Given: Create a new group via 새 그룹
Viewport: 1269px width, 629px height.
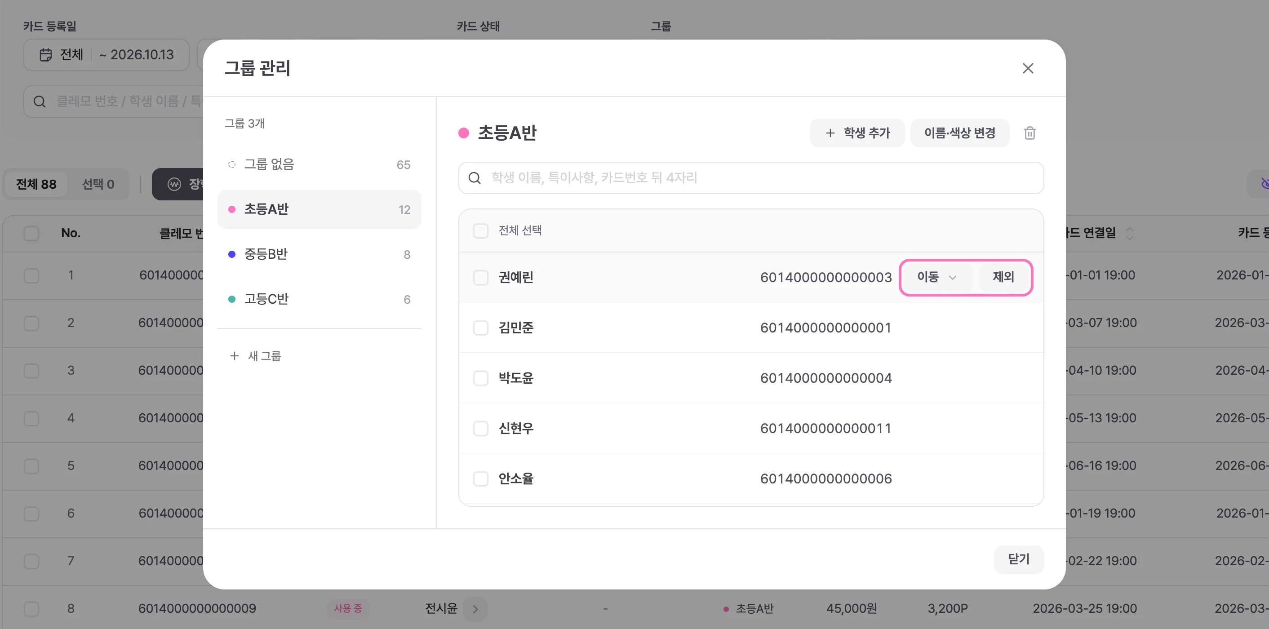Looking at the screenshot, I should [x=255, y=356].
